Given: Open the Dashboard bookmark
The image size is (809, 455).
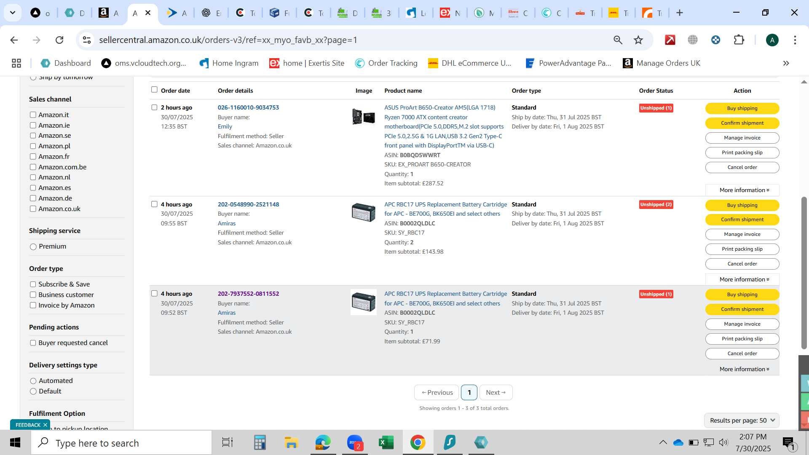Looking at the screenshot, I should pyautogui.click(x=66, y=63).
